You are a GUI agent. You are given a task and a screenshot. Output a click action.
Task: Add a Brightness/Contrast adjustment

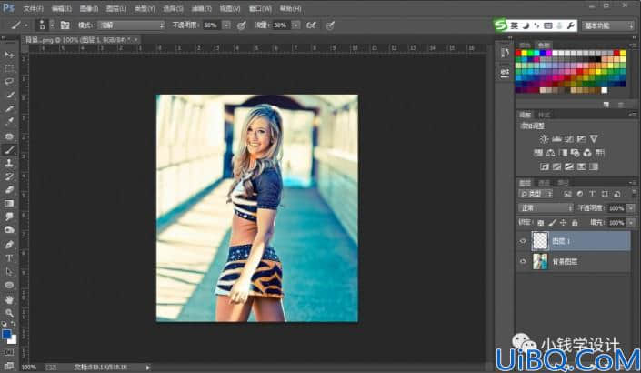coord(544,139)
